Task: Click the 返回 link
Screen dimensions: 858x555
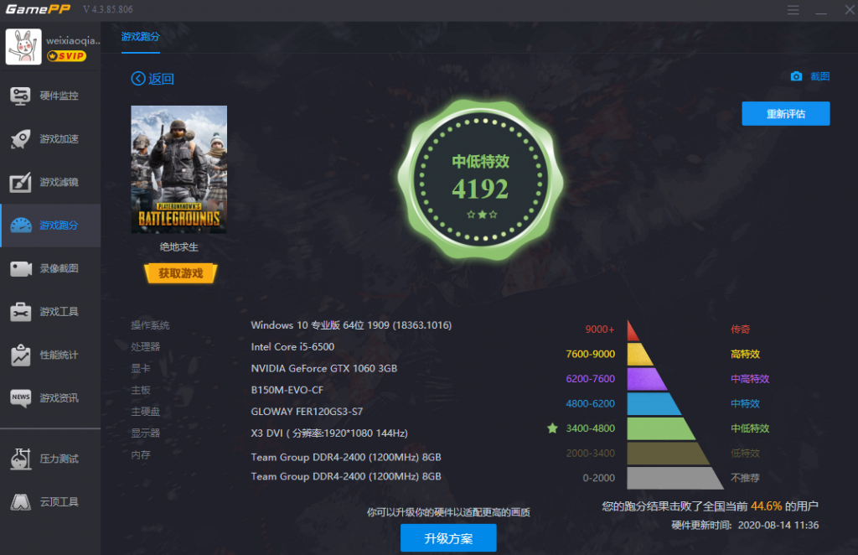Action: pyautogui.click(x=161, y=79)
